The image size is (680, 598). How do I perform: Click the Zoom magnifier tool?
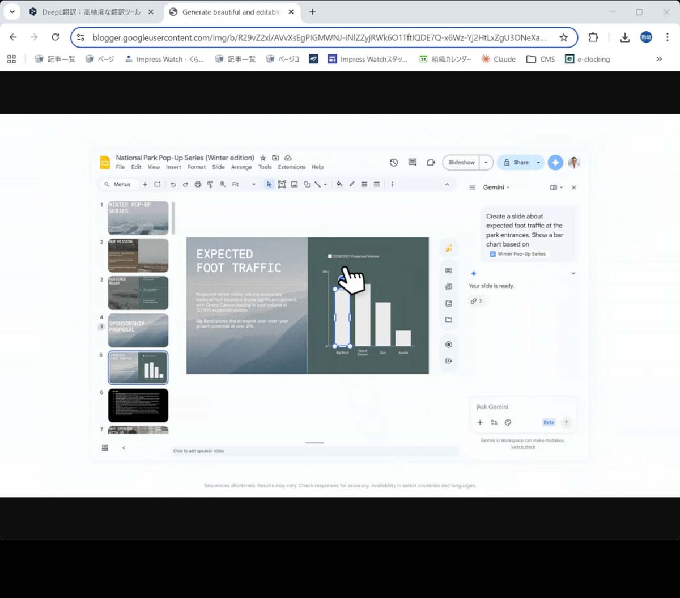223,184
